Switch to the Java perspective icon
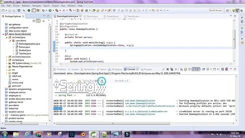The width and height of the screenshot is (245, 138). (237, 10)
